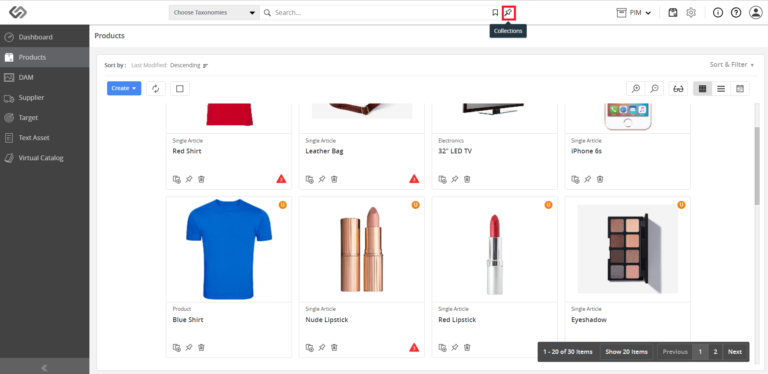Viewport: 768px width, 374px height.
Task: Open the settings gear icon
Action: (691, 12)
